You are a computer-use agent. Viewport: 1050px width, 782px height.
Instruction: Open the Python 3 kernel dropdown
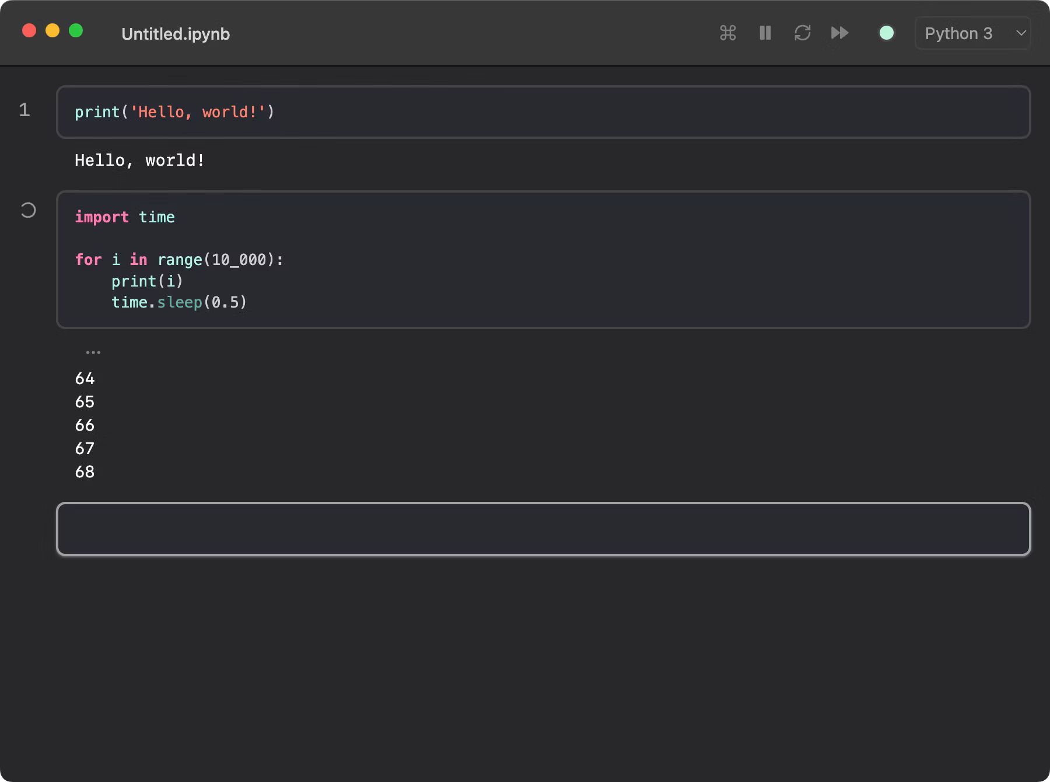[x=972, y=33]
